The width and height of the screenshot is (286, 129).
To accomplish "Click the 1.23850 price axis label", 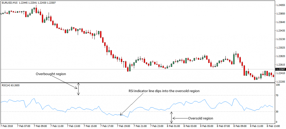I will (280, 14).
